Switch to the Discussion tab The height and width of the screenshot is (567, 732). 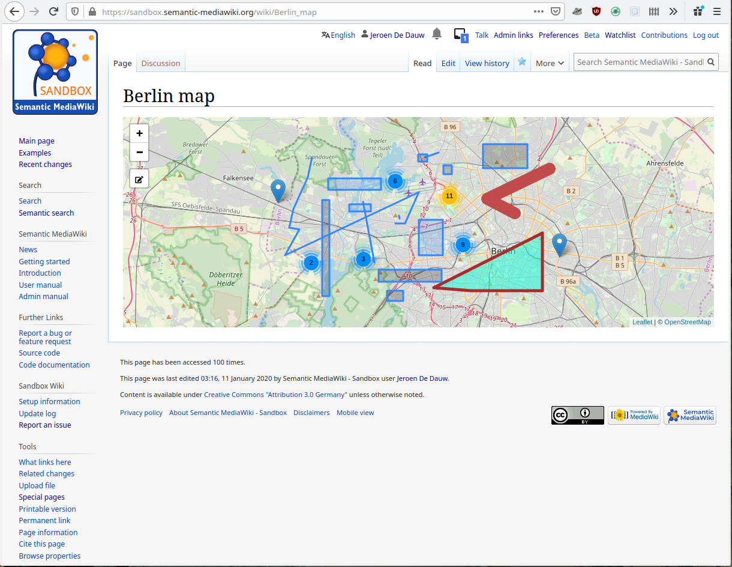[159, 63]
